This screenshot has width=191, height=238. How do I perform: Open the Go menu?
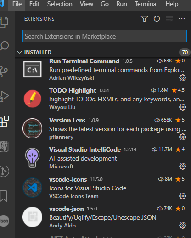(x=105, y=4)
